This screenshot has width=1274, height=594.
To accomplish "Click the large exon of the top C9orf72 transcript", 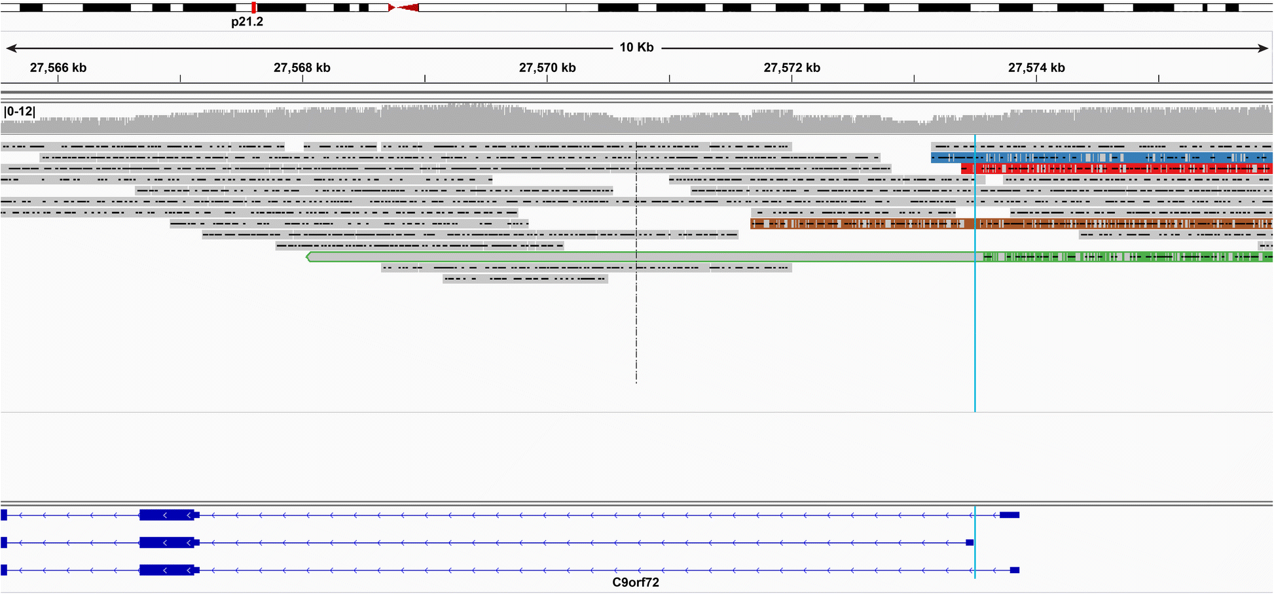I will click(167, 515).
